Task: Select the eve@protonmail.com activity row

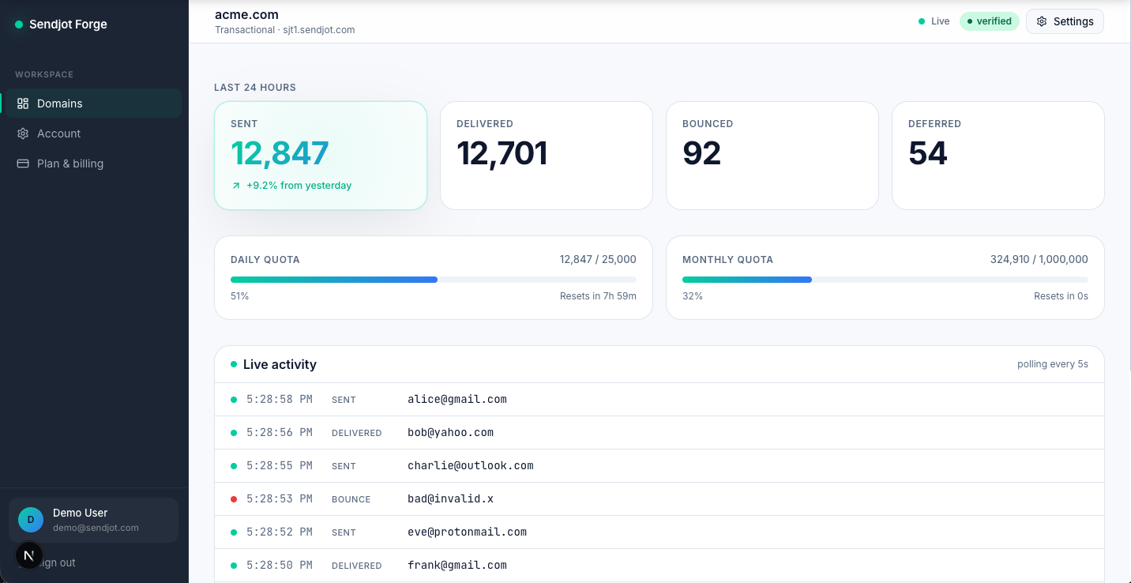Action: 659,532
